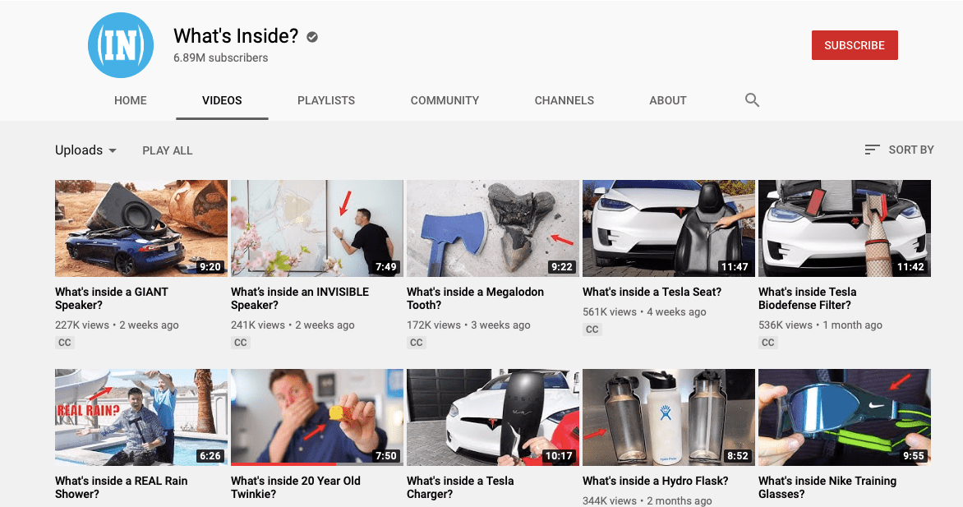Play the REAL Rain Shower thumbnail
The height and width of the screenshot is (507, 963).
(x=141, y=417)
